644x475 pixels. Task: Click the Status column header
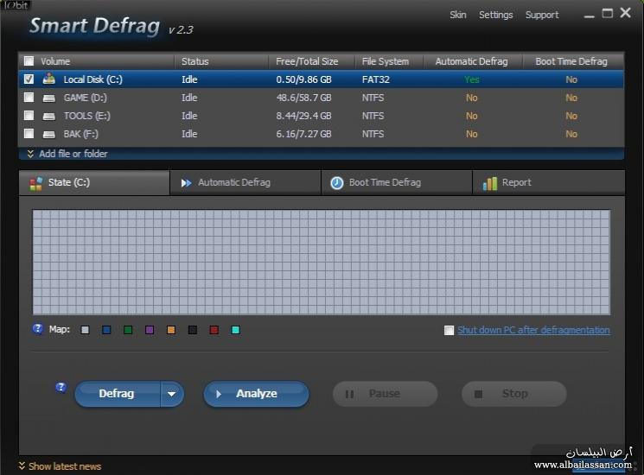point(195,61)
